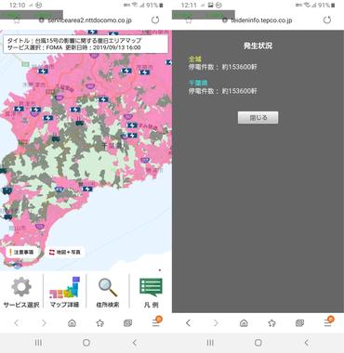Close the 発生状況 dialog with 閉じる

tap(258, 118)
